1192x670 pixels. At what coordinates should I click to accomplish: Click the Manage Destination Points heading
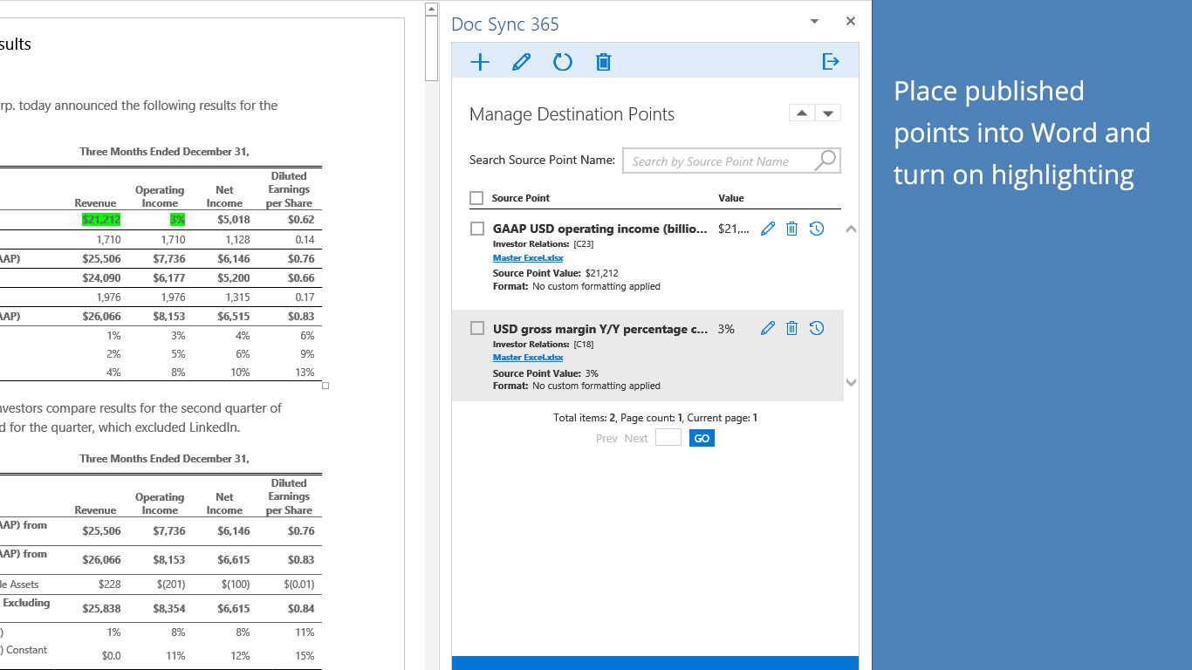click(x=572, y=114)
